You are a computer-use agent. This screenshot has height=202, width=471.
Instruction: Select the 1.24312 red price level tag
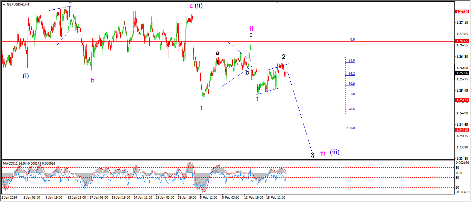tap(462, 130)
